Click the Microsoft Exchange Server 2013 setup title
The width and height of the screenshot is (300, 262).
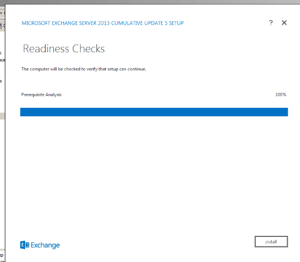[x=102, y=23]
